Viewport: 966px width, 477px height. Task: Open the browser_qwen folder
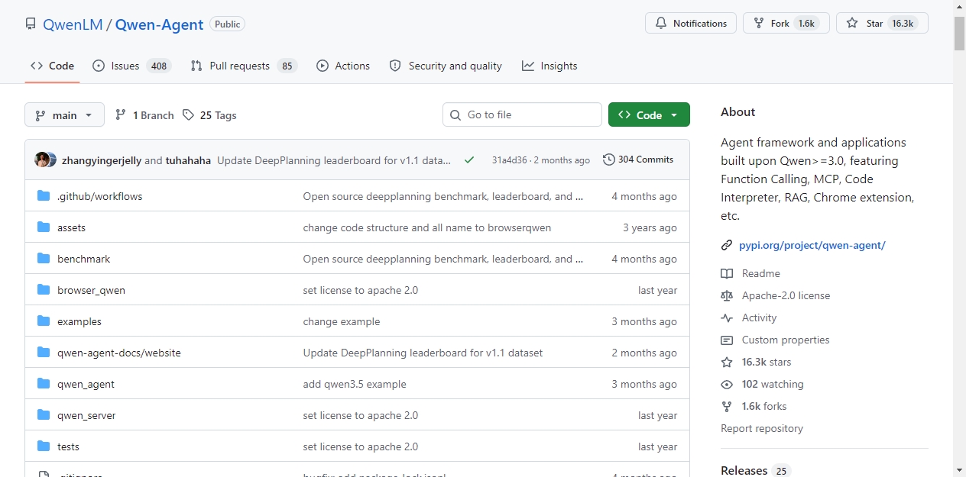(91, 290)
